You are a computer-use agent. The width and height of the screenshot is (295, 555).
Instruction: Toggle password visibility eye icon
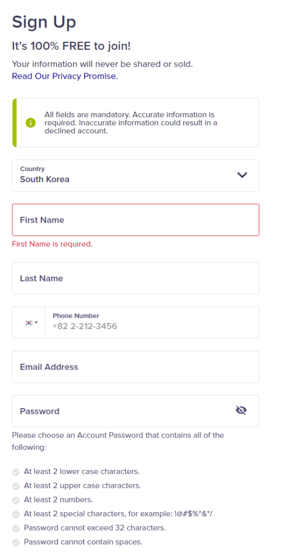pos(241,411)
